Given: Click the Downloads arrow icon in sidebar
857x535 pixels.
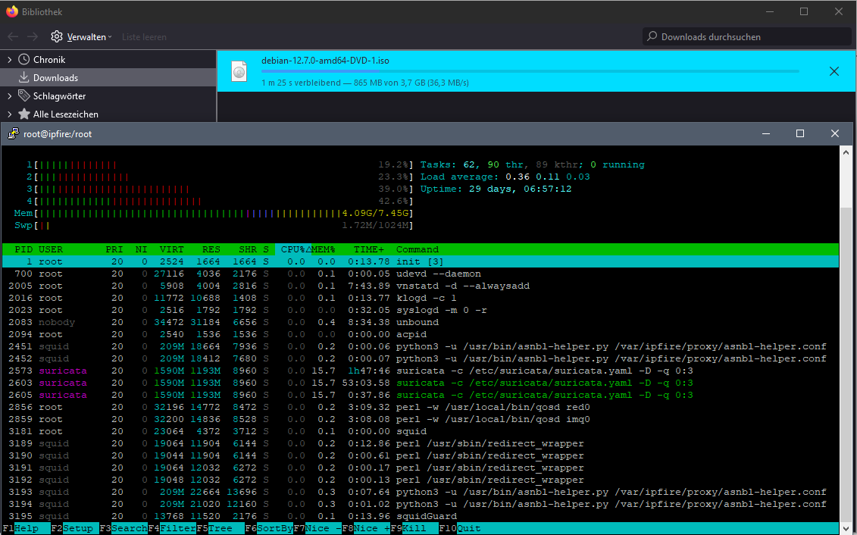Looking at the screenshot, I should (23, 77).
